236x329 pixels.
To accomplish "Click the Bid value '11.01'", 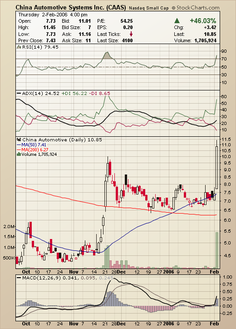I will point(85,21).
